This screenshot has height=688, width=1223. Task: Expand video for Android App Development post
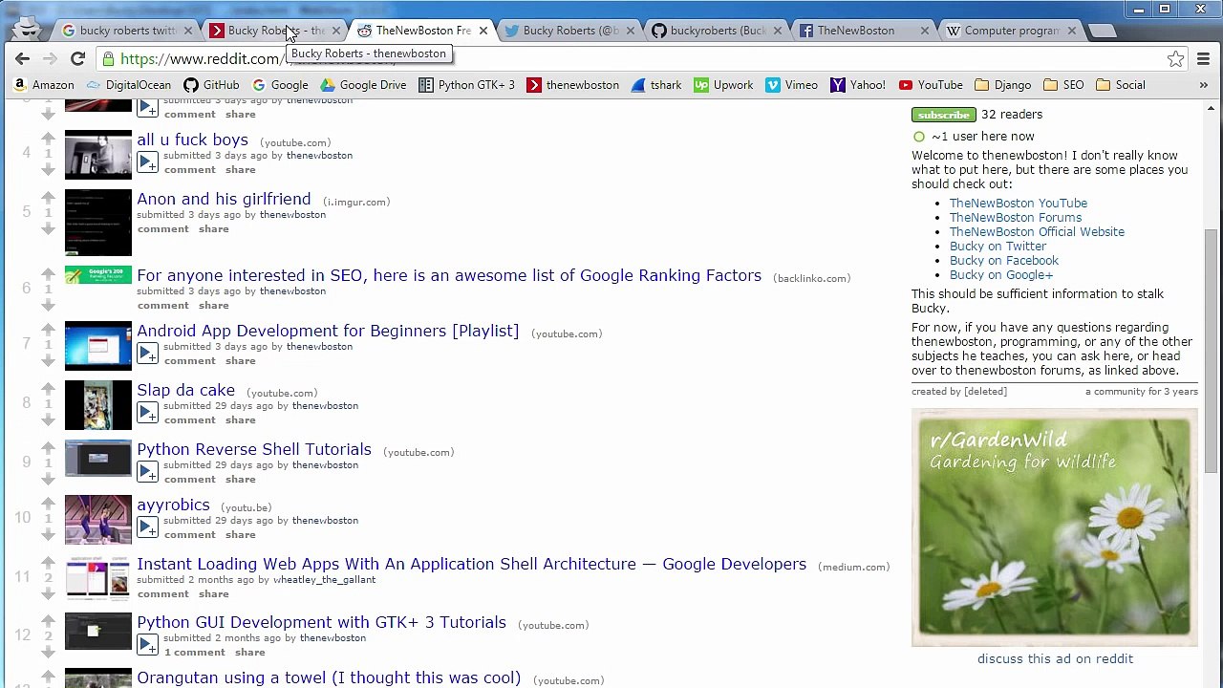coord(147,354)
